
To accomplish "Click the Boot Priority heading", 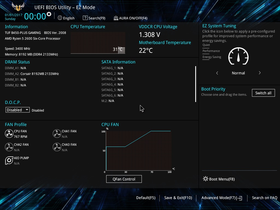I will coord(213,89).
